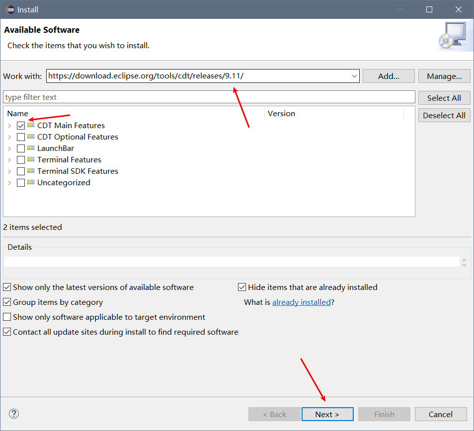Check the CDT Optional Features checkbox
The width and height of the screenshot is (474, 431).
pyautogui.click(x=21, y=137)
